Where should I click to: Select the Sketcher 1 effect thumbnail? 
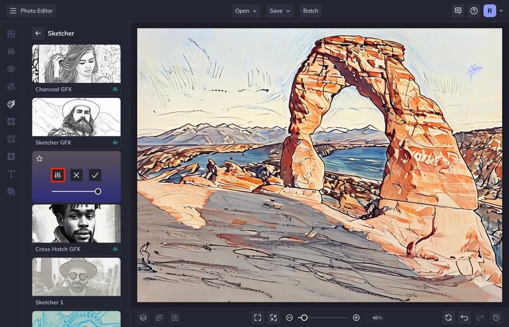tap(76, 277)
